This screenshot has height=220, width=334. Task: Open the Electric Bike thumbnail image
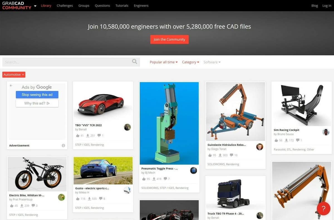point(37,174)
